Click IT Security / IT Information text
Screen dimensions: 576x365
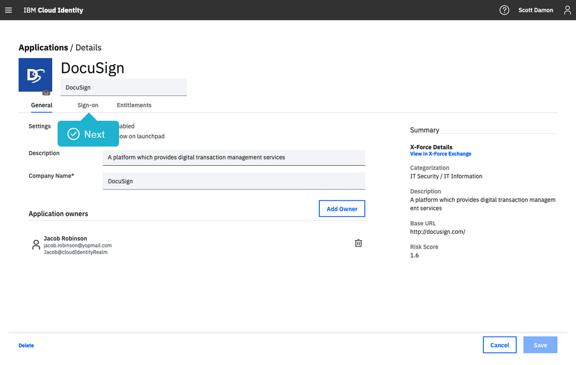click(x=446, y=176)
